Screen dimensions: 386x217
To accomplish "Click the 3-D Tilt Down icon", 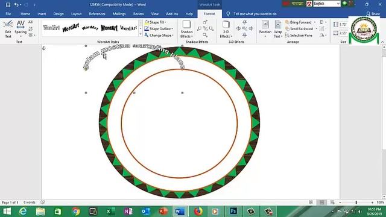I will tap(245, 35).
